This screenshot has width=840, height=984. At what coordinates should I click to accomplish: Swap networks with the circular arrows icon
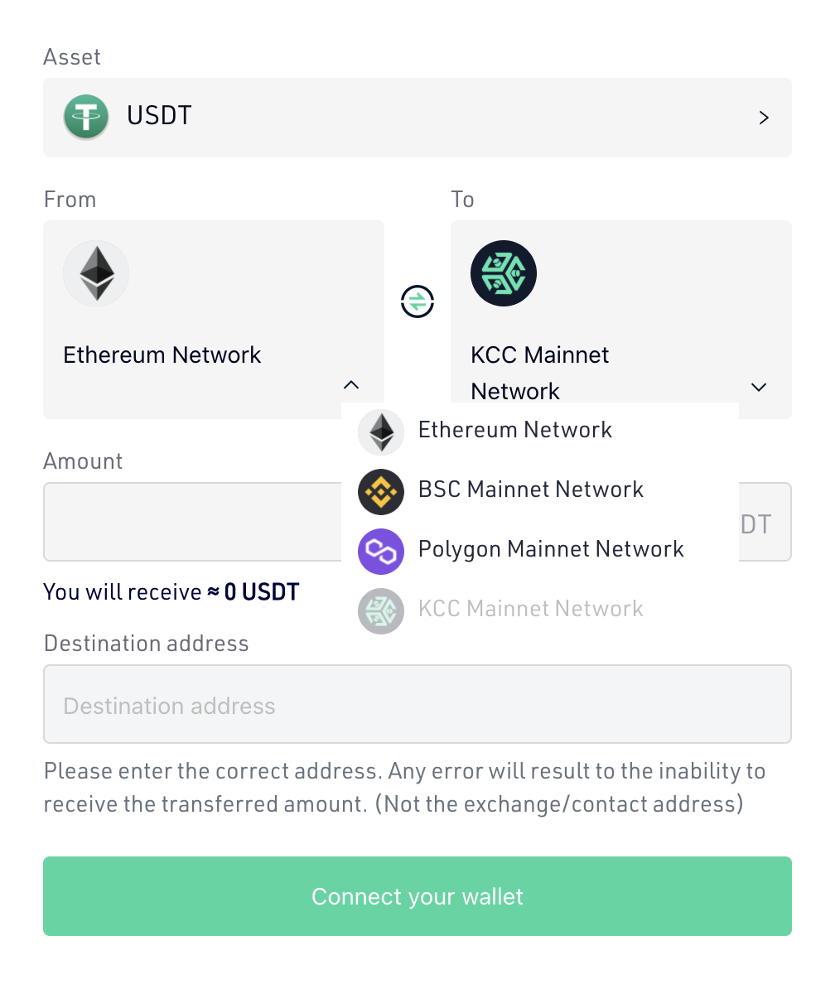tap(418, 301)
